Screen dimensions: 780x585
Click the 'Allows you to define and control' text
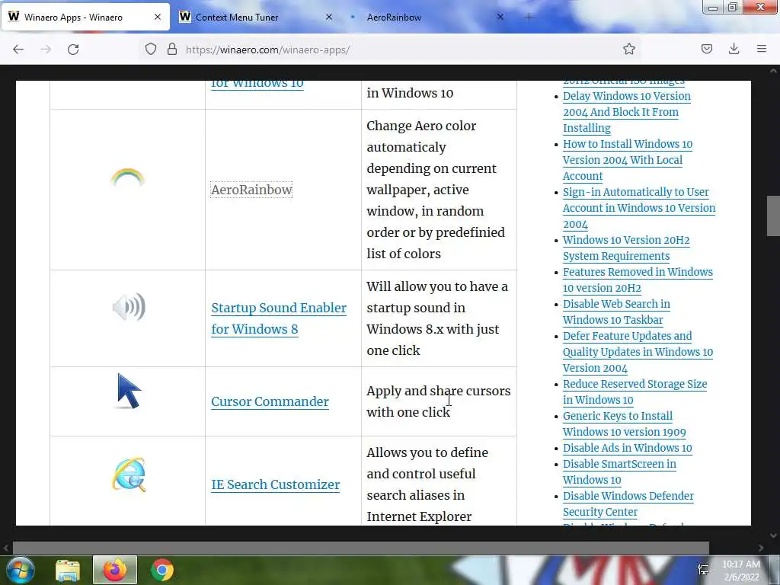click(427, 484)
